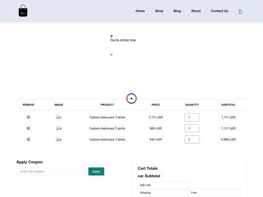Screen dimensions: 263x197
Task: Remove the 999 LKR priced item
Action: point(28,128)
